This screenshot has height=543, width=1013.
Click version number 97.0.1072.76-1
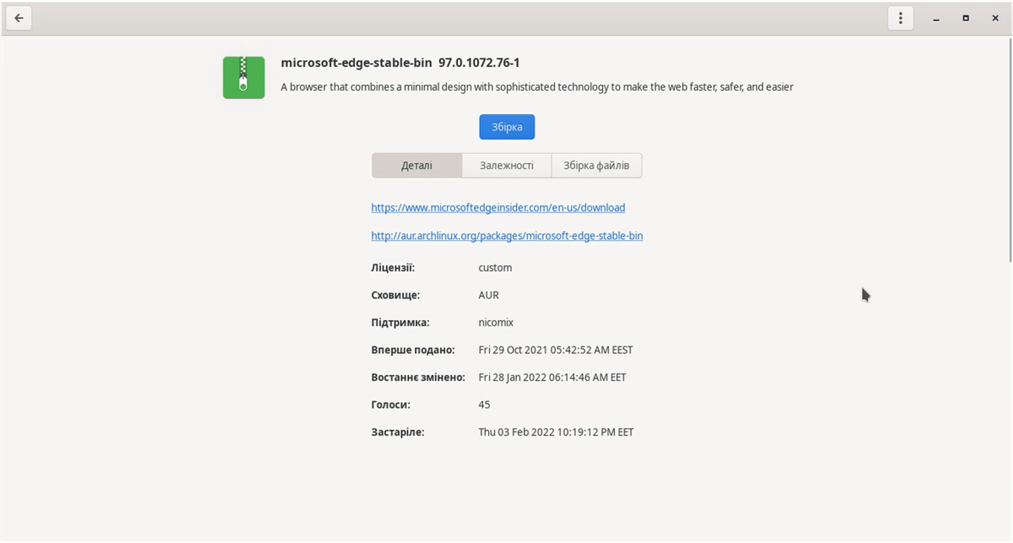point(479,63)
